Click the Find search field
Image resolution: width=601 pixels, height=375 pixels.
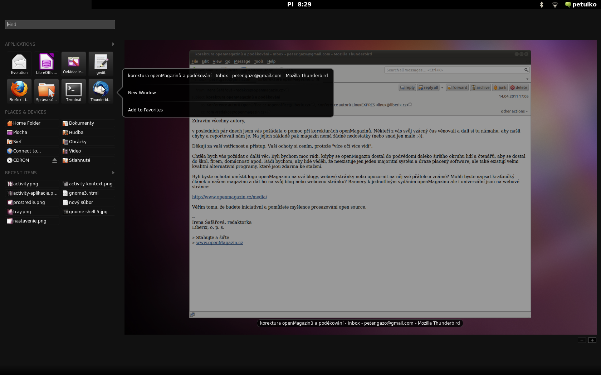click(60, 24)
